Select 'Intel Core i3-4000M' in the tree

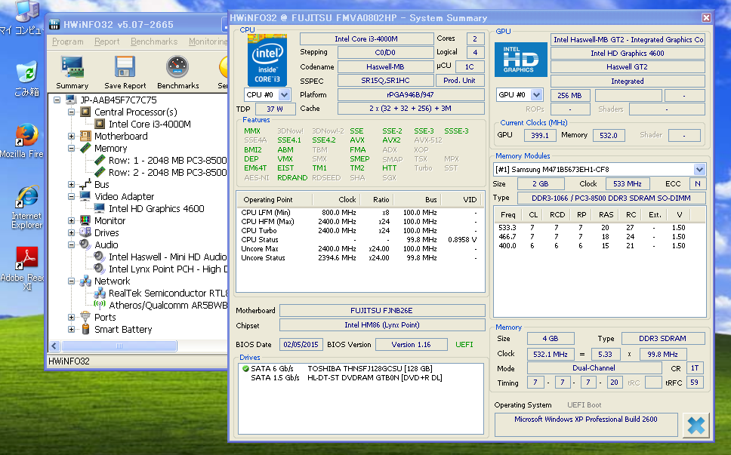(x=150, y=124)
